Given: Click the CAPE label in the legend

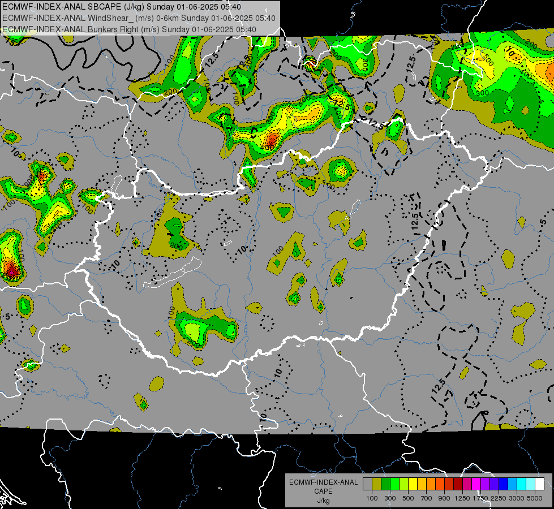Looking at the screenshot, I should click(323, 491).
